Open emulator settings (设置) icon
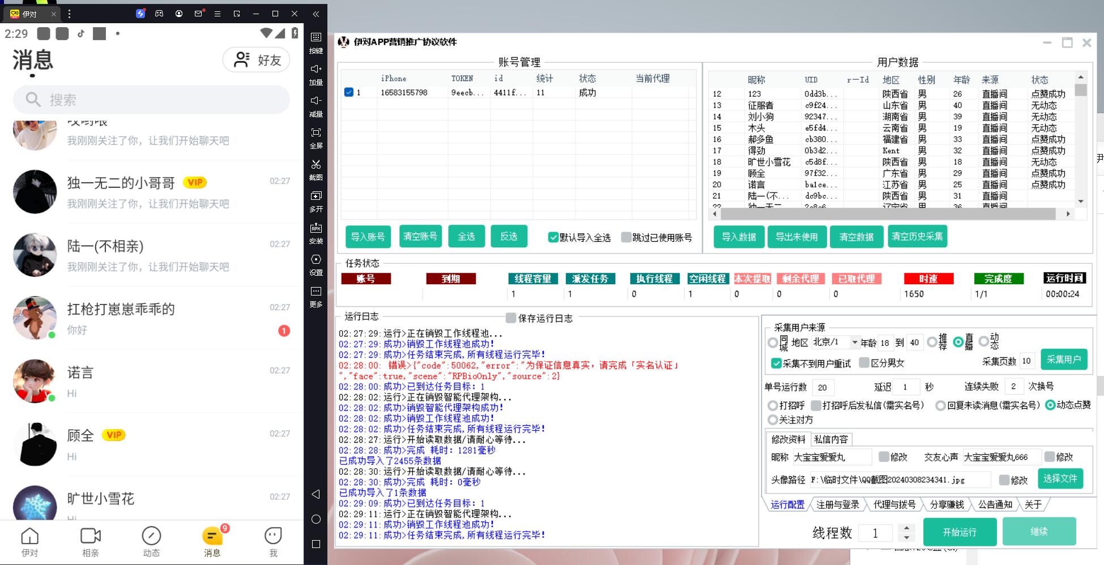 click(316, 259)
